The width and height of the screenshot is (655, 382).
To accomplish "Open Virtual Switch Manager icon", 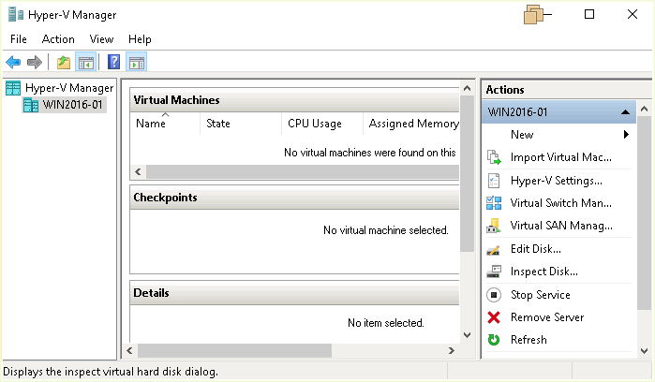I will click(x=494, y=203).
